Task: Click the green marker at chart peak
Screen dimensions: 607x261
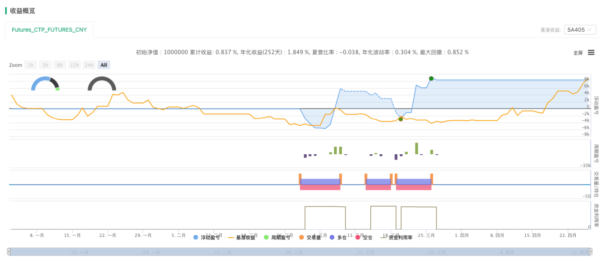Action: pyautogui.click(x=431, y=78)
